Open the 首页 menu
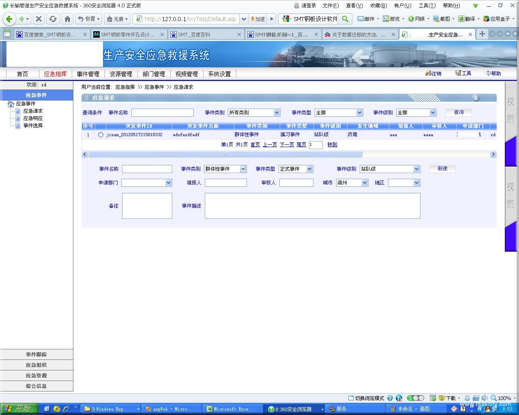The image size is (519, 415). [22, 74]
